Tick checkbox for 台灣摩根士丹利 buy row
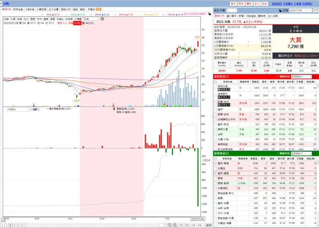The width and height of the screenshot is (319, 228). tap(215, 119)
